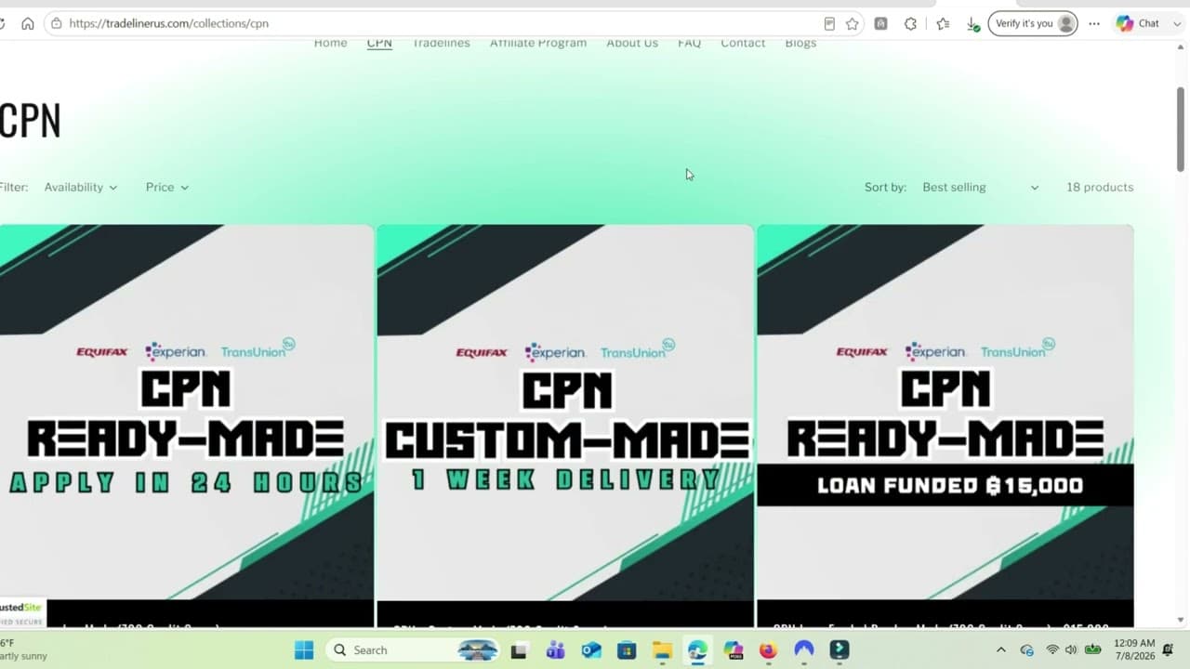This screenshot has width=1190, height=669.
Task: Open Microsoft 365 Copilot taskbar icon
Action: (734, 650)
